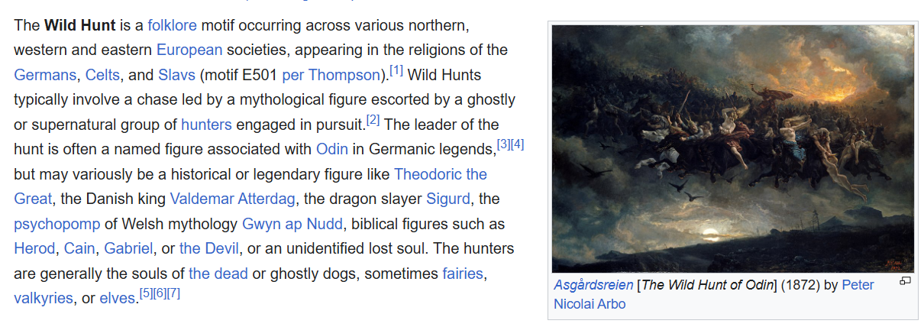The width and height of the screenshot is (924, 327).
Task: Open the Germans article link
Action: 46,75
